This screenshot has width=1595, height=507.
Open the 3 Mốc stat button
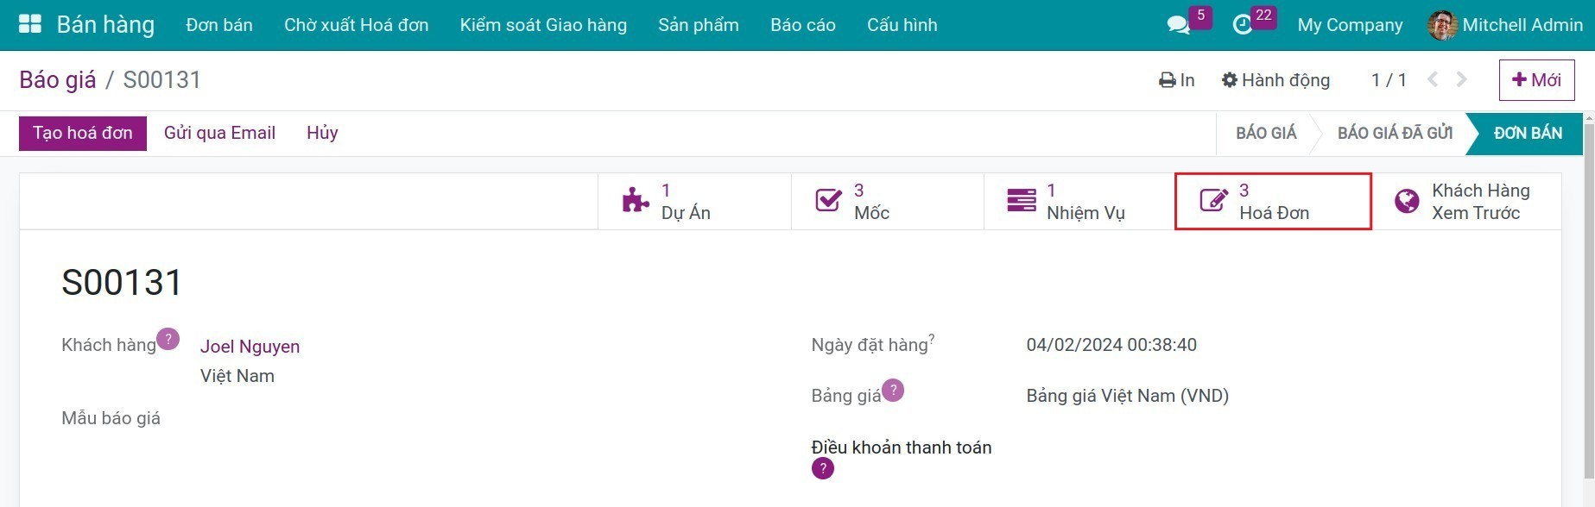pyautogui.click(x=888, y=201)
